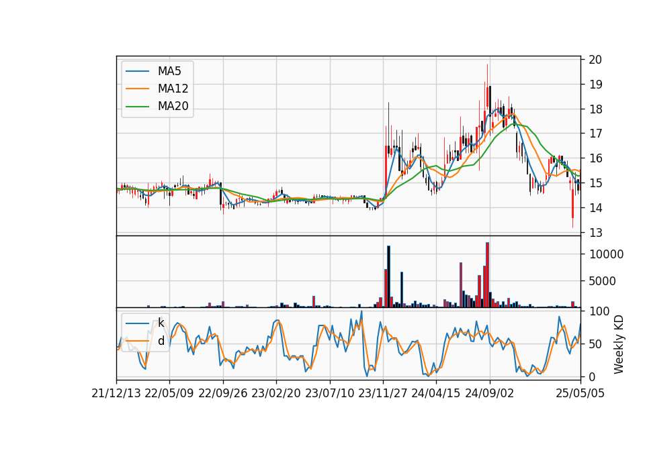Click the price axis value 18
The image size is (645, 463).
[595, 109]
